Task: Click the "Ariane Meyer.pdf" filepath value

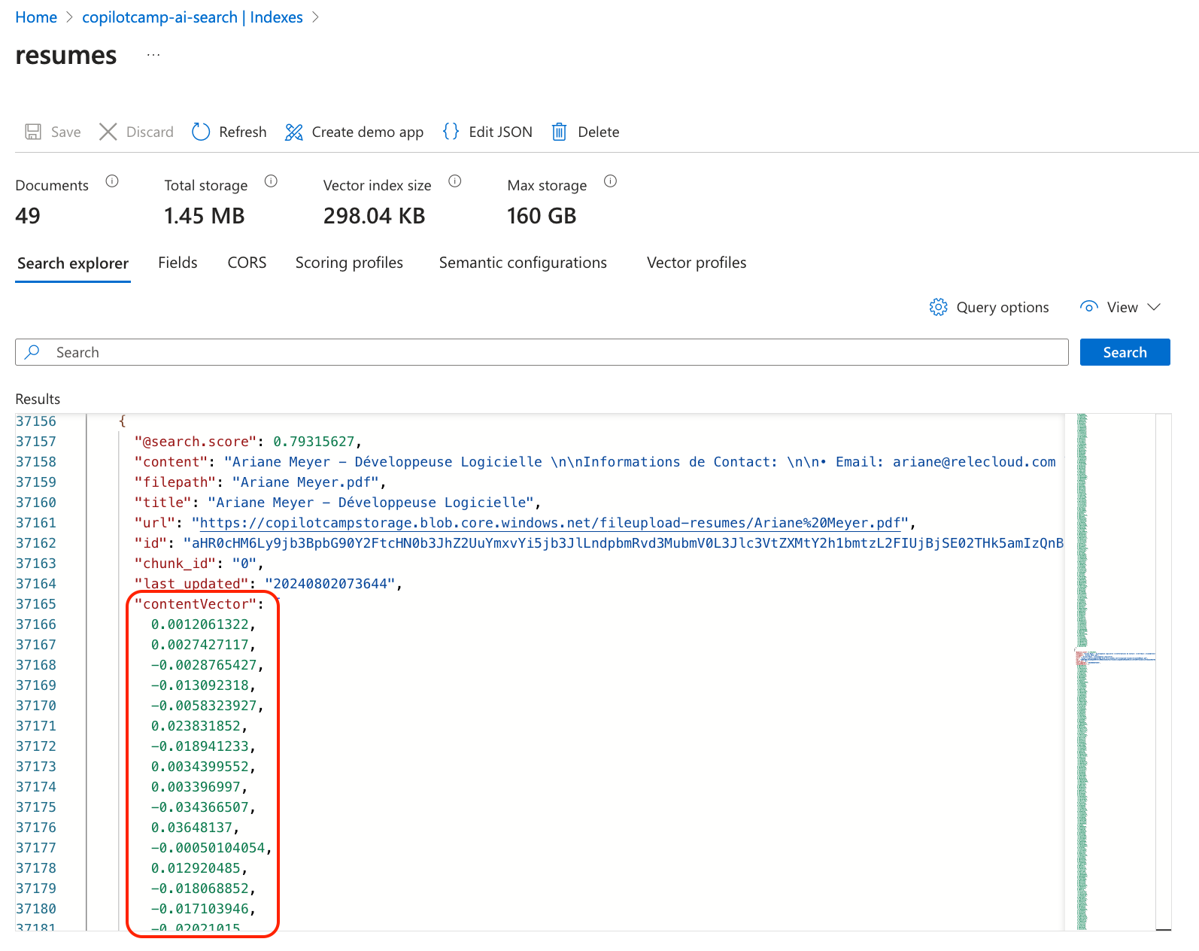Action: 305,482
